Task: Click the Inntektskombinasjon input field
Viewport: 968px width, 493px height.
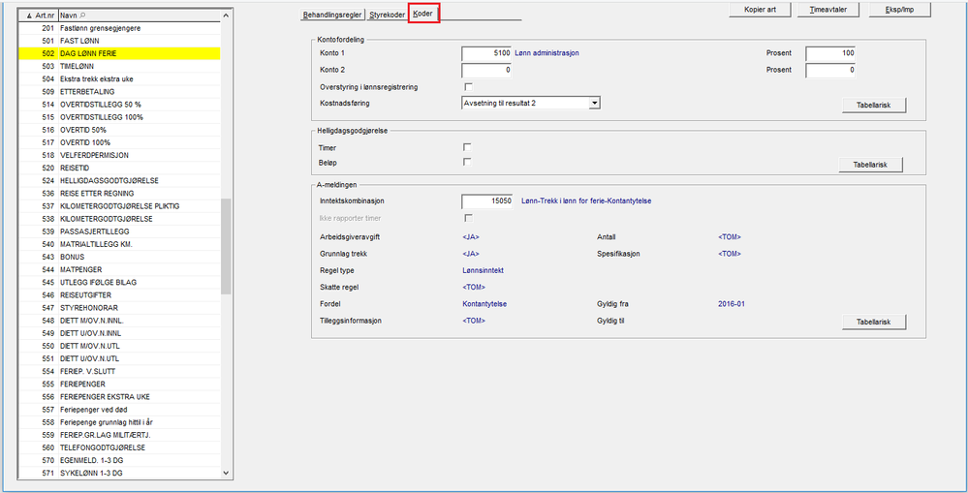Action: tap(487, 200)
